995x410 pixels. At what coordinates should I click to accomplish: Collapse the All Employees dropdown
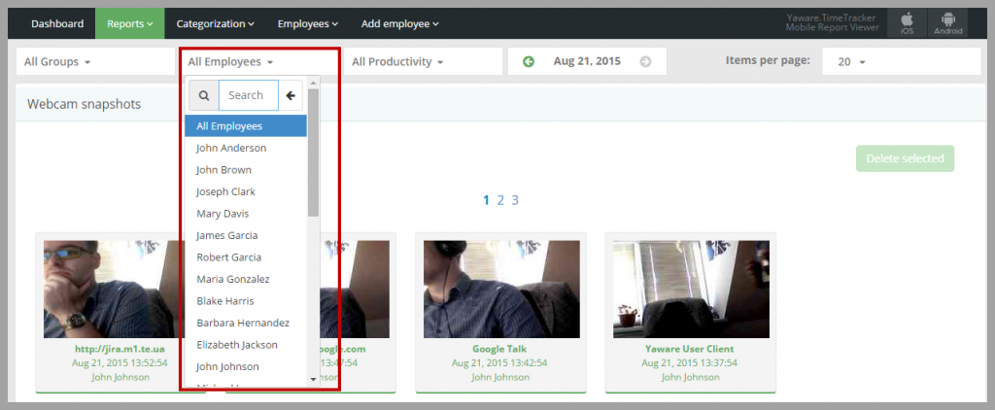click(x=258, y=61)
